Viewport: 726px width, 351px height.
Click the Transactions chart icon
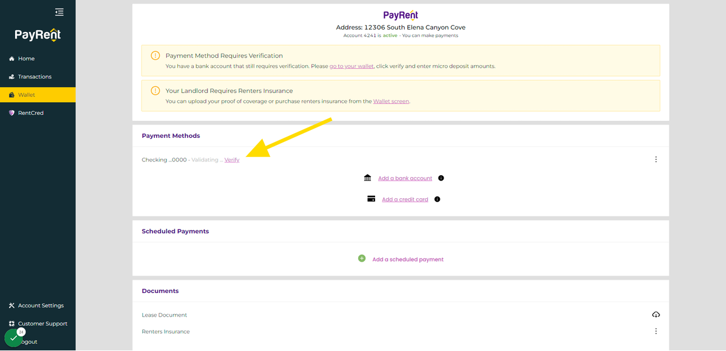11,77
